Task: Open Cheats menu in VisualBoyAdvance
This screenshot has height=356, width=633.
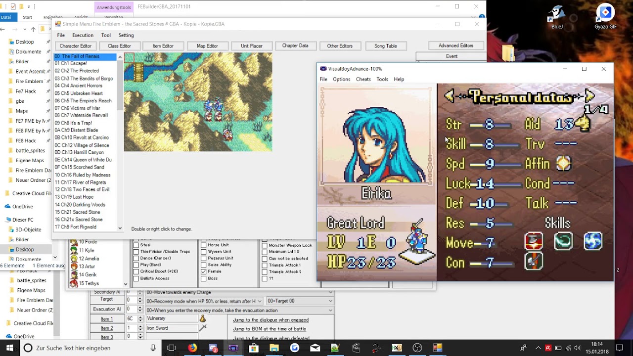Action: click(363, 79)
